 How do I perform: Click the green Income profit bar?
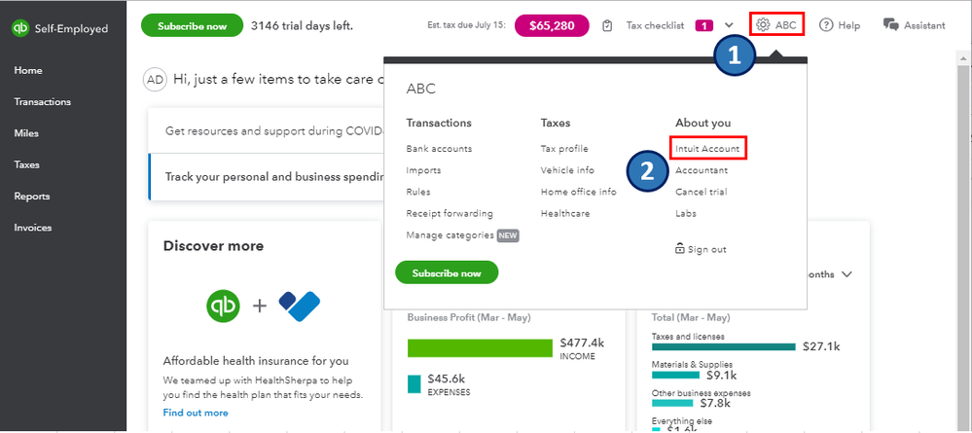click(480, 347)
